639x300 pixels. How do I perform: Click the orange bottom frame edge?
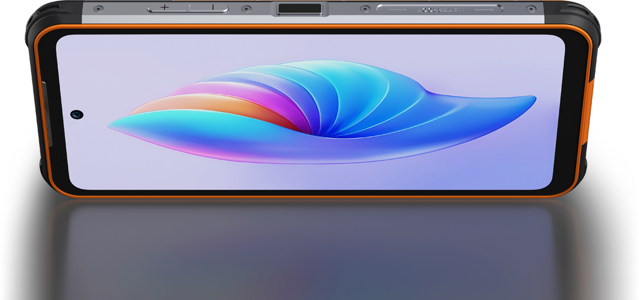pyautogui.click(x=317, y=196)
